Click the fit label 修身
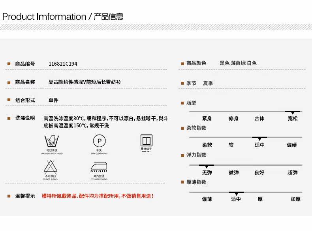Screen dimensions: 312x231 (233, 118)
